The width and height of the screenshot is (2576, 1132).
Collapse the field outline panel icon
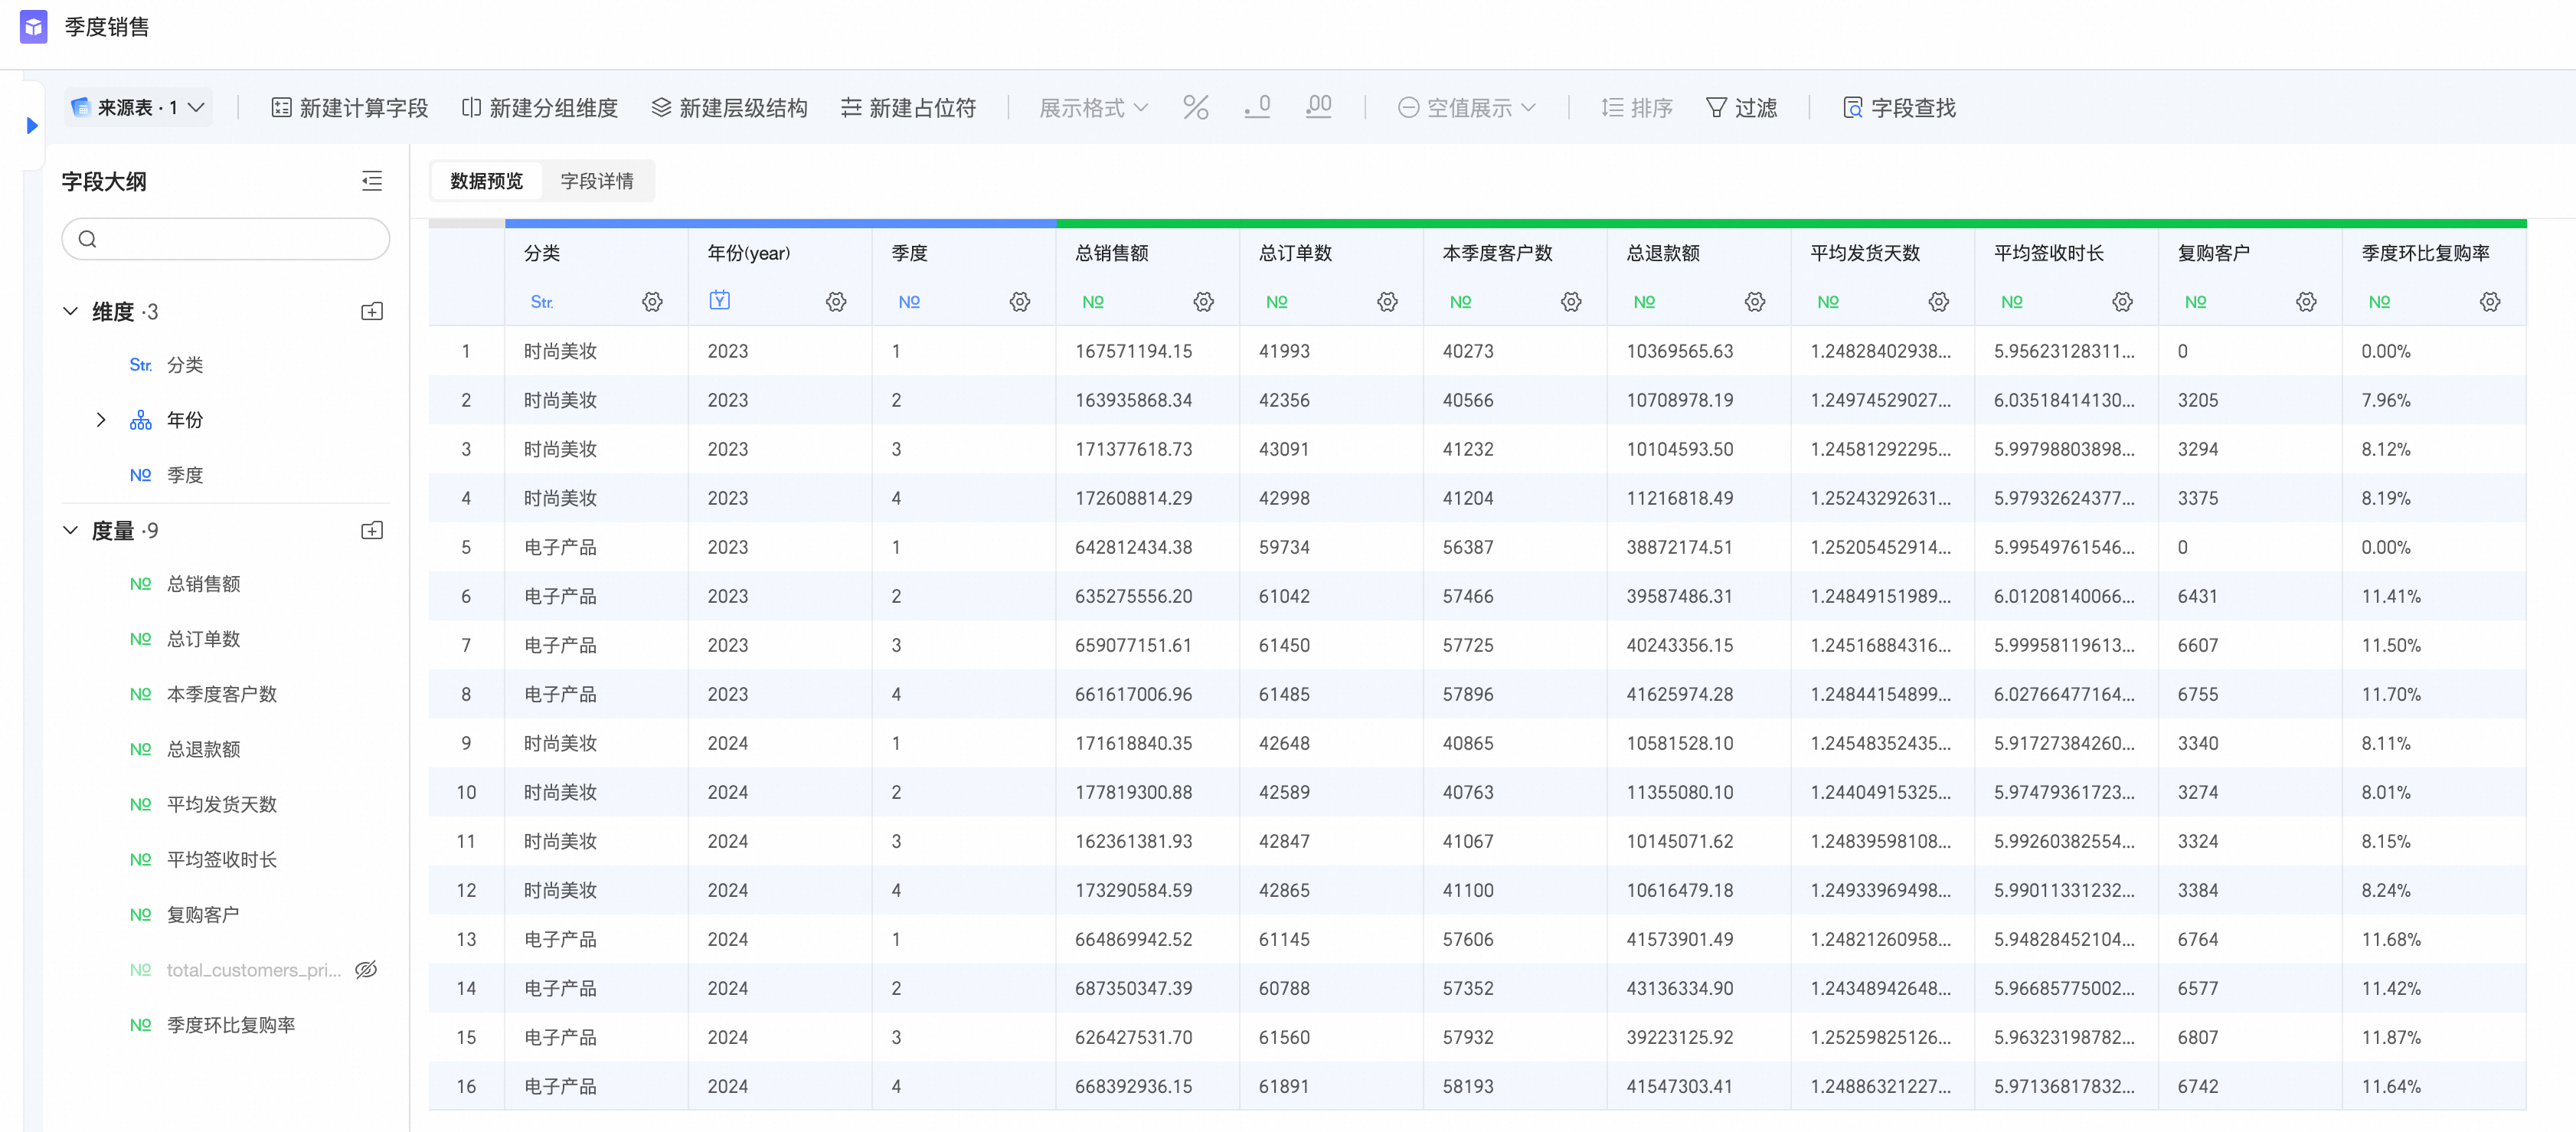coord(372,181)
